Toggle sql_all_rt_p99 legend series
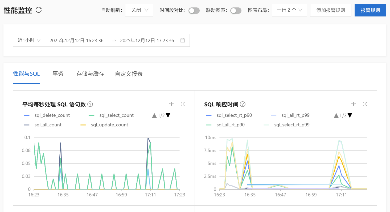Image resolution: width=390 pixels, height=212 pixels. (x=290, y=115)
